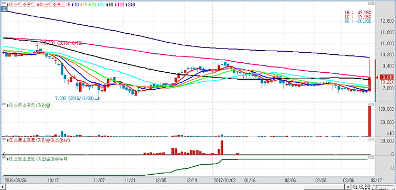Screen dimensions: 396x190
Task: Zoom out the chart with minus magnifier
Action: (355, 187)
